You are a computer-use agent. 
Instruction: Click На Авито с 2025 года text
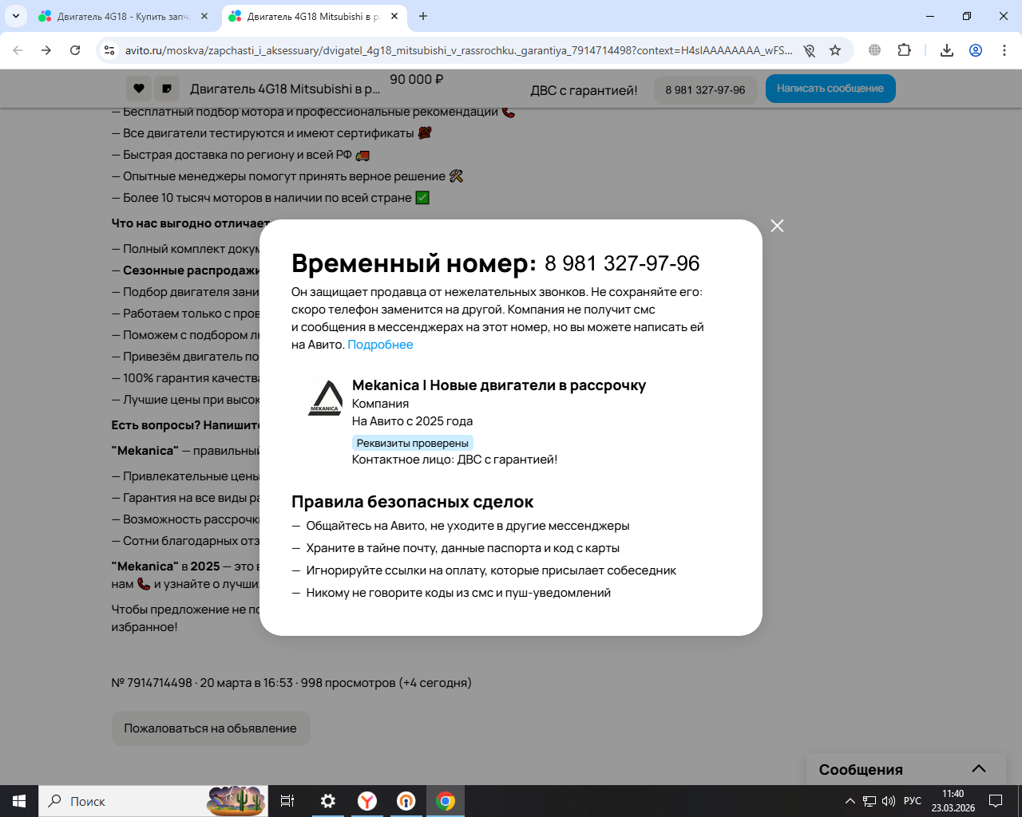[413, 421]
